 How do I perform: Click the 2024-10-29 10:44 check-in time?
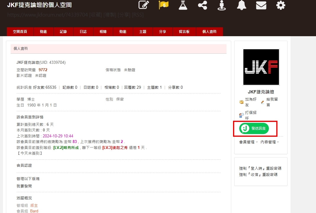pos(58,136)
